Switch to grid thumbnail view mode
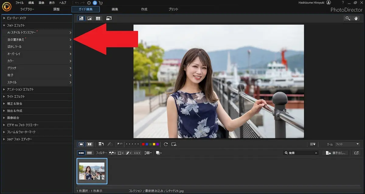The height and width of the screenshot is (194, 365). click(x=98, y=18)
